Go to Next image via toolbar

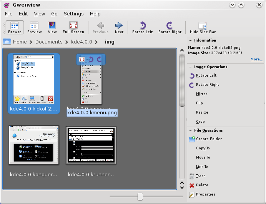(119, 27)
